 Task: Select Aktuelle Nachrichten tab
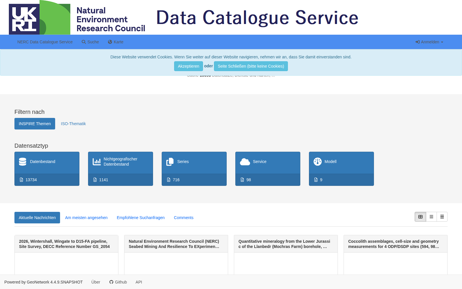coord(37,218)
